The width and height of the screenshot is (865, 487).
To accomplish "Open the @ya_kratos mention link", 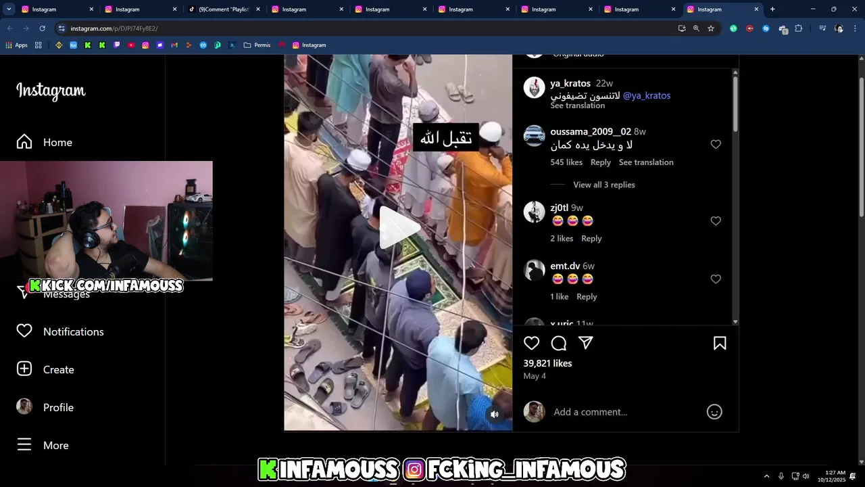I will point(647,95).
